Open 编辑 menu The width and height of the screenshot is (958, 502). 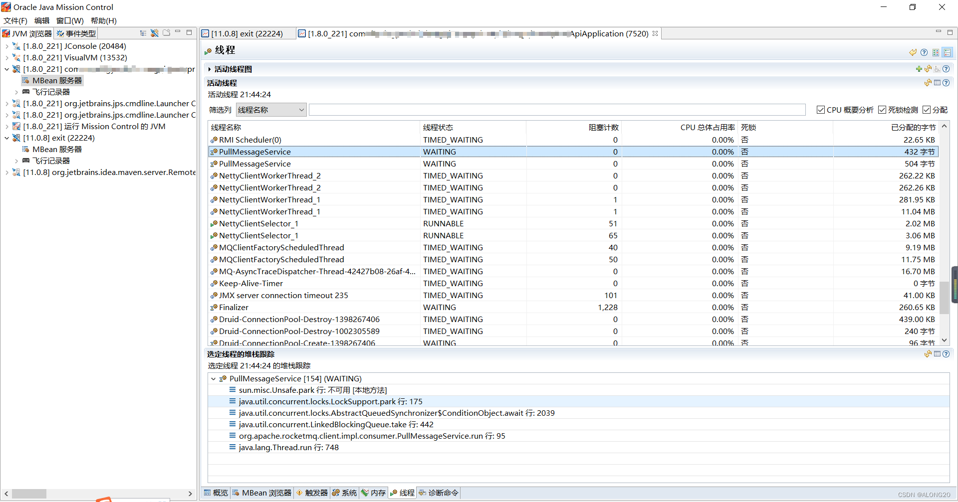pyautogui.click(x=42, y=20)
